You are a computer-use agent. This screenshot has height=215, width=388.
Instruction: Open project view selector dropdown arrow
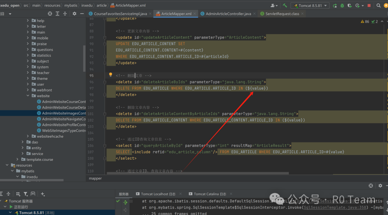10,14
